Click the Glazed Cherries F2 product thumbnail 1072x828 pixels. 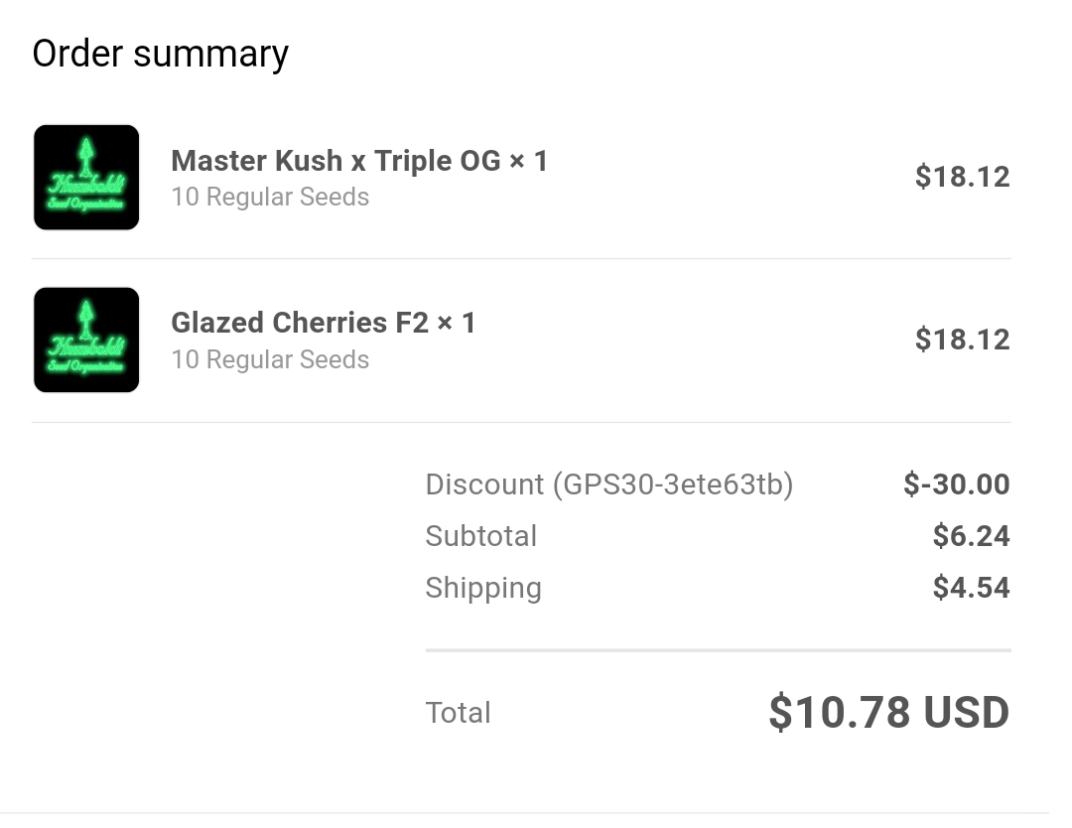86,340
